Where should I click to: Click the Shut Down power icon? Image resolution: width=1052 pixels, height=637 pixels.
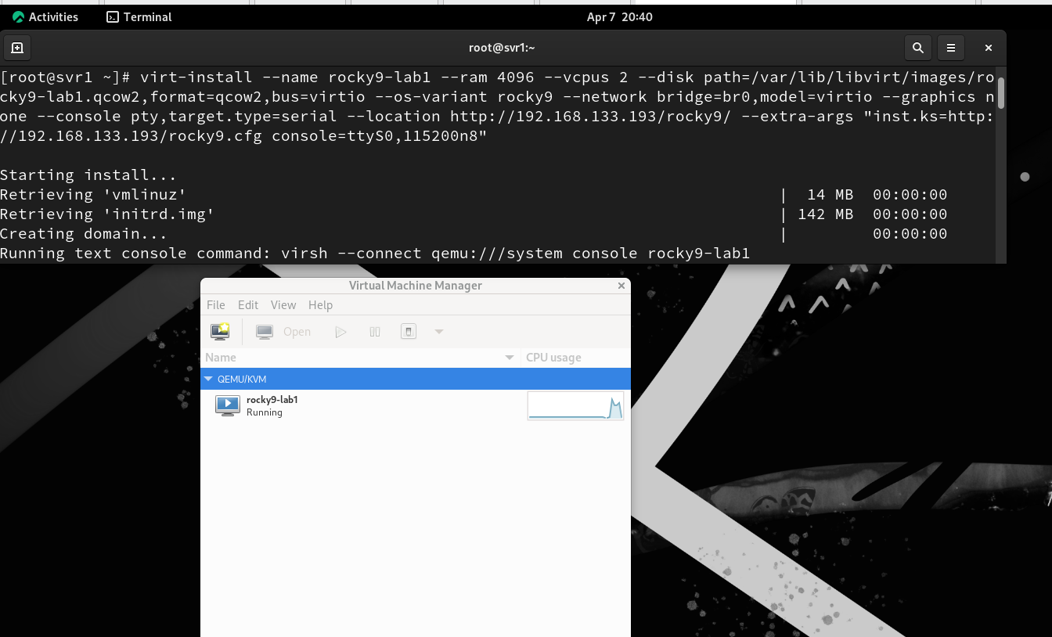(x=408, y=332)
